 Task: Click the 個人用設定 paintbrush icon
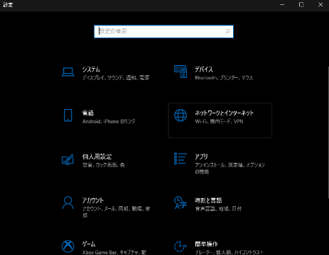pos(68,160)
